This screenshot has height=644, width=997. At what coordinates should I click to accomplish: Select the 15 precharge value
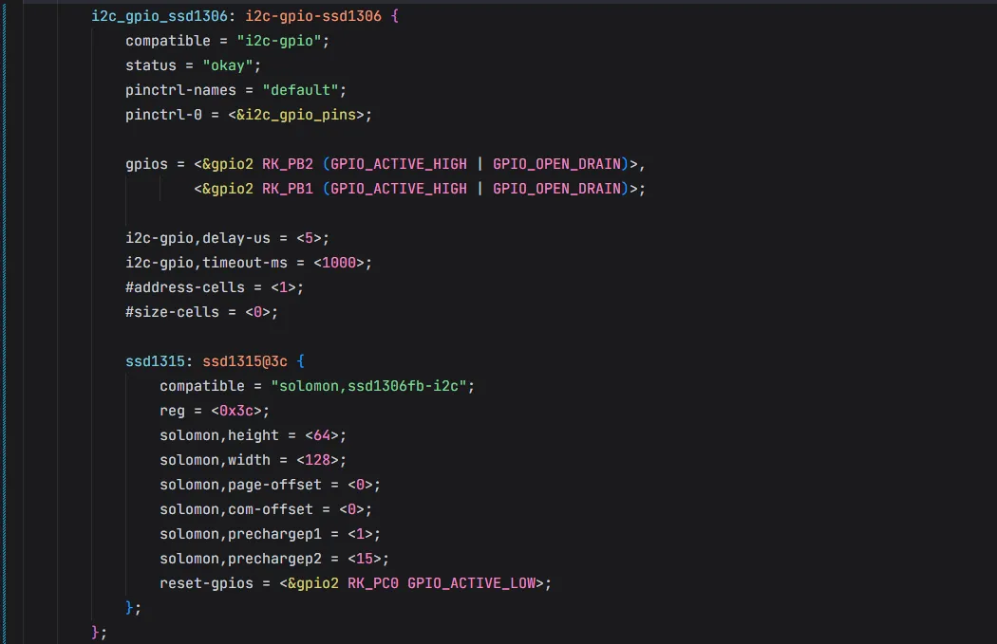(x=365, y=560)
